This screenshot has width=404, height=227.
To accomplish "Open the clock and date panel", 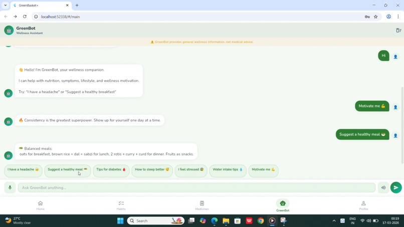I will tap(390, 220).
